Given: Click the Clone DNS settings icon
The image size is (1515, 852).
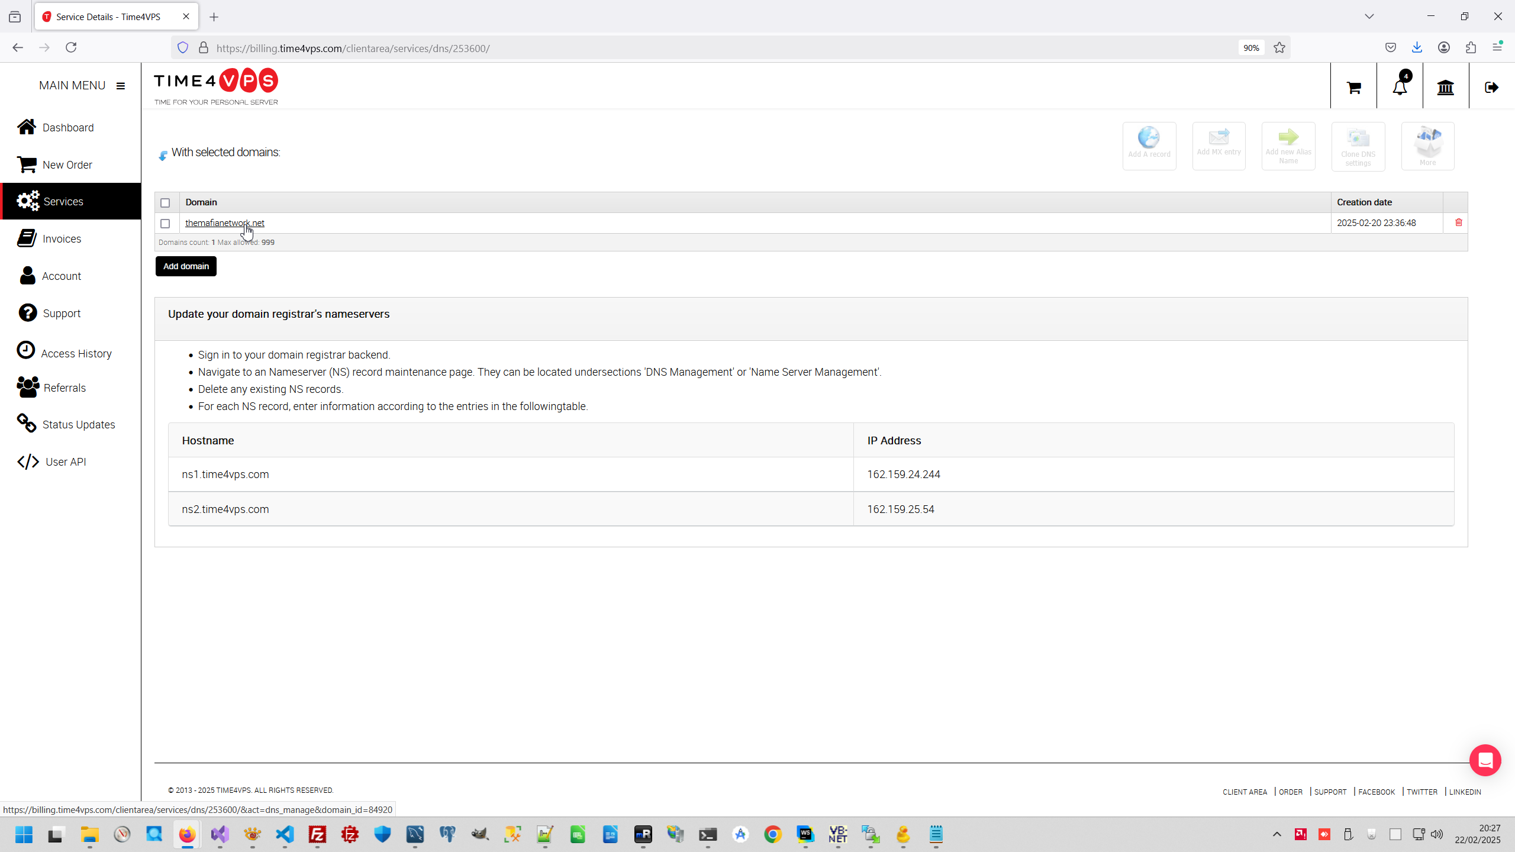Looking at the screenshot, I should tap(1358, 146).
